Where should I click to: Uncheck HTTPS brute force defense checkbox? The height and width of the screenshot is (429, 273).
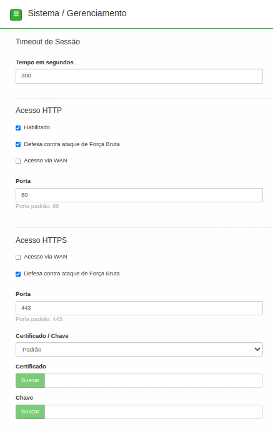tap(18, 274)
